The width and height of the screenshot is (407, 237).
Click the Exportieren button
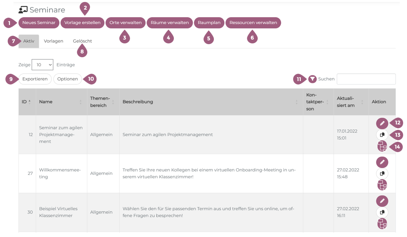click(x=35, y=79)
